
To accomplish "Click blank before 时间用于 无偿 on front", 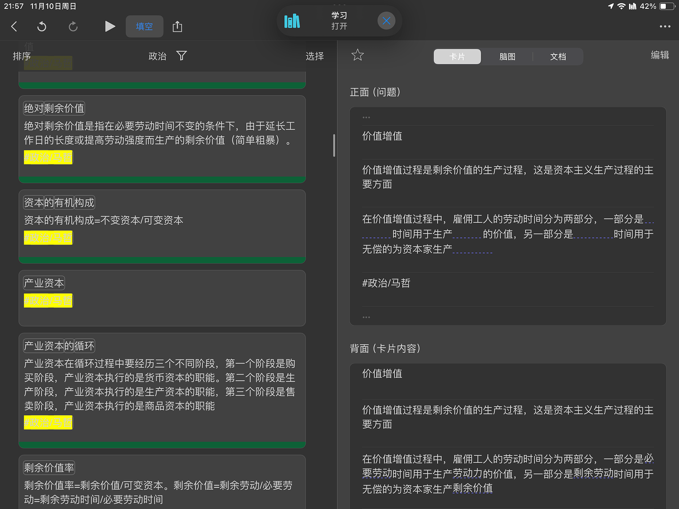I will [x=593, y=234].
